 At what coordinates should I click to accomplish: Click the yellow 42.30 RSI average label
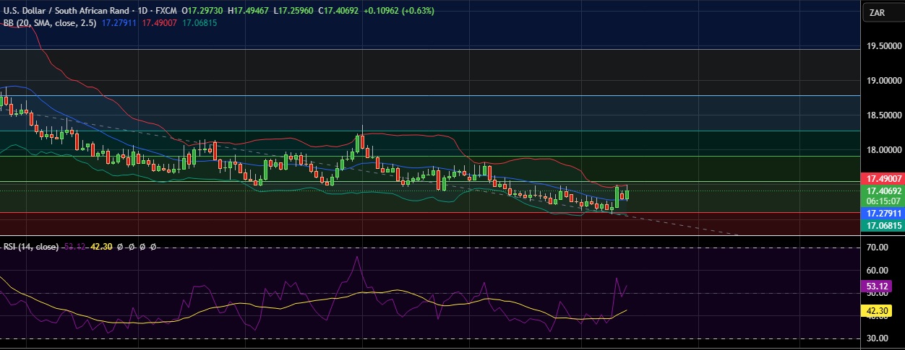[879, 310]
